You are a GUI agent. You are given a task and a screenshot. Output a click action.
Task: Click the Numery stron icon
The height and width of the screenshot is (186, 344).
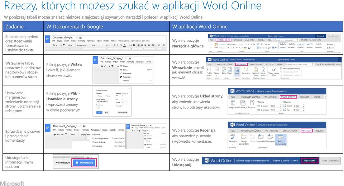coord(263,70)
